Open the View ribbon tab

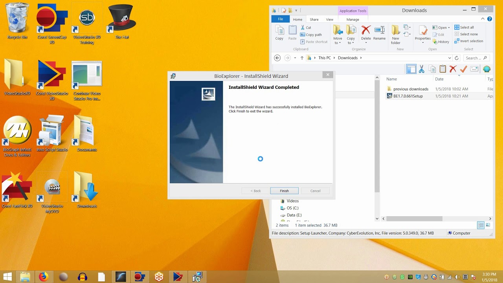329,19
